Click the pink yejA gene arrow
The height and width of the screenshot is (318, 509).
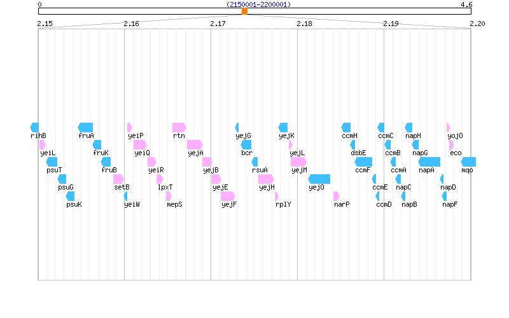(195, 144)
